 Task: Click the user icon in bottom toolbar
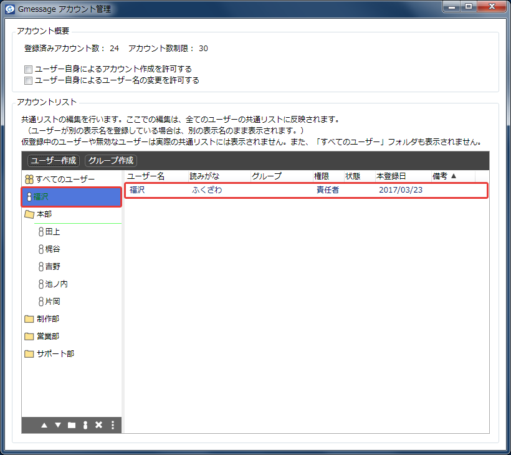click(x=85, y=425)
